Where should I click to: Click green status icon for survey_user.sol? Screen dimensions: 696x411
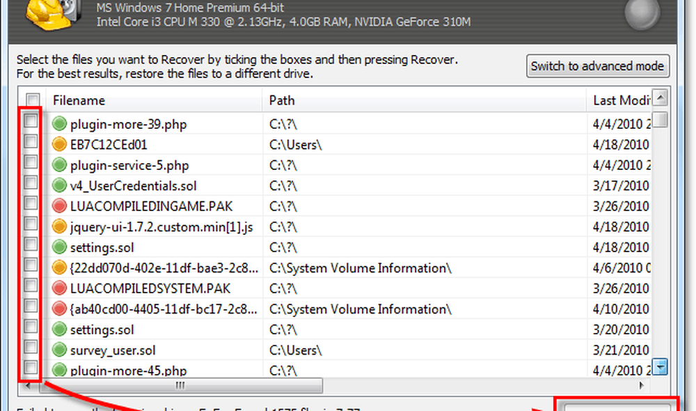59,350
